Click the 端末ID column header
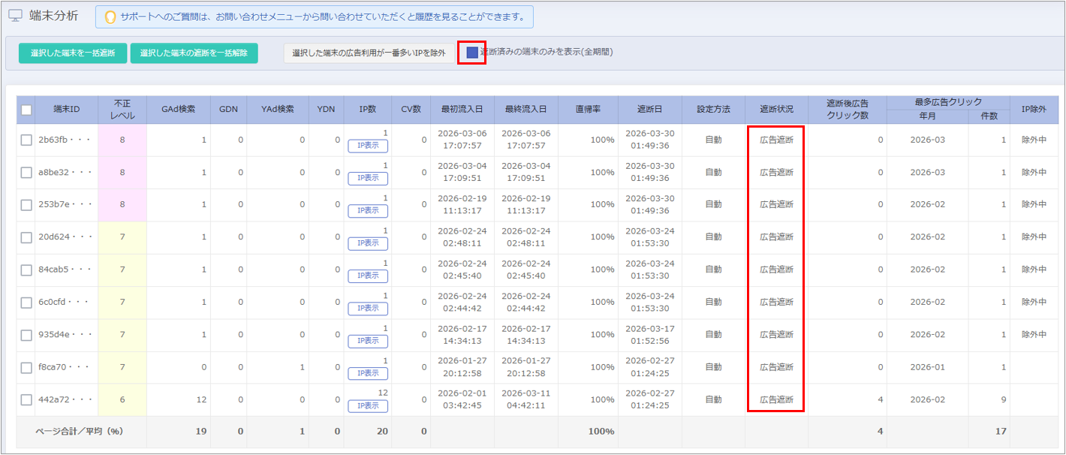The width and height of the screenshot is (1066, 455). pyautogui.click(x=66, y=110)
